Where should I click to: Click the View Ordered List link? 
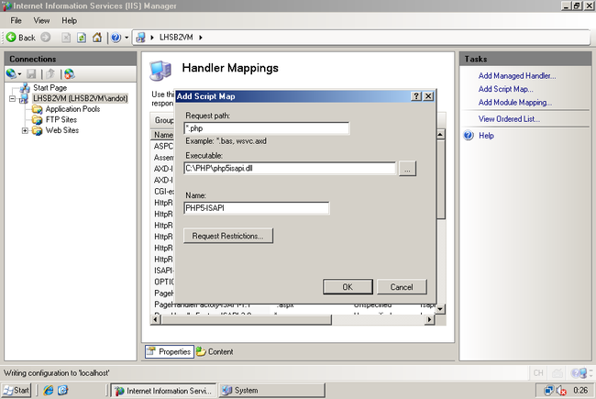pos(509,119)
